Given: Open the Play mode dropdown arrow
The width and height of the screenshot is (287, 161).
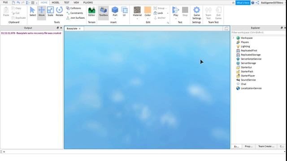Looking at the screenshot, I should click(x=175, y=19).
